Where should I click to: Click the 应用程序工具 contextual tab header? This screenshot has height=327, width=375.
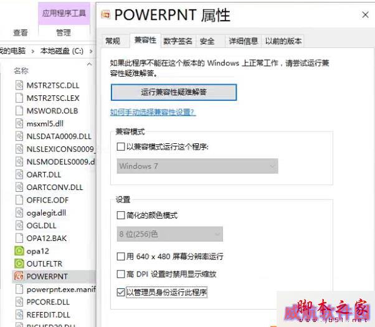click(64, 13)
